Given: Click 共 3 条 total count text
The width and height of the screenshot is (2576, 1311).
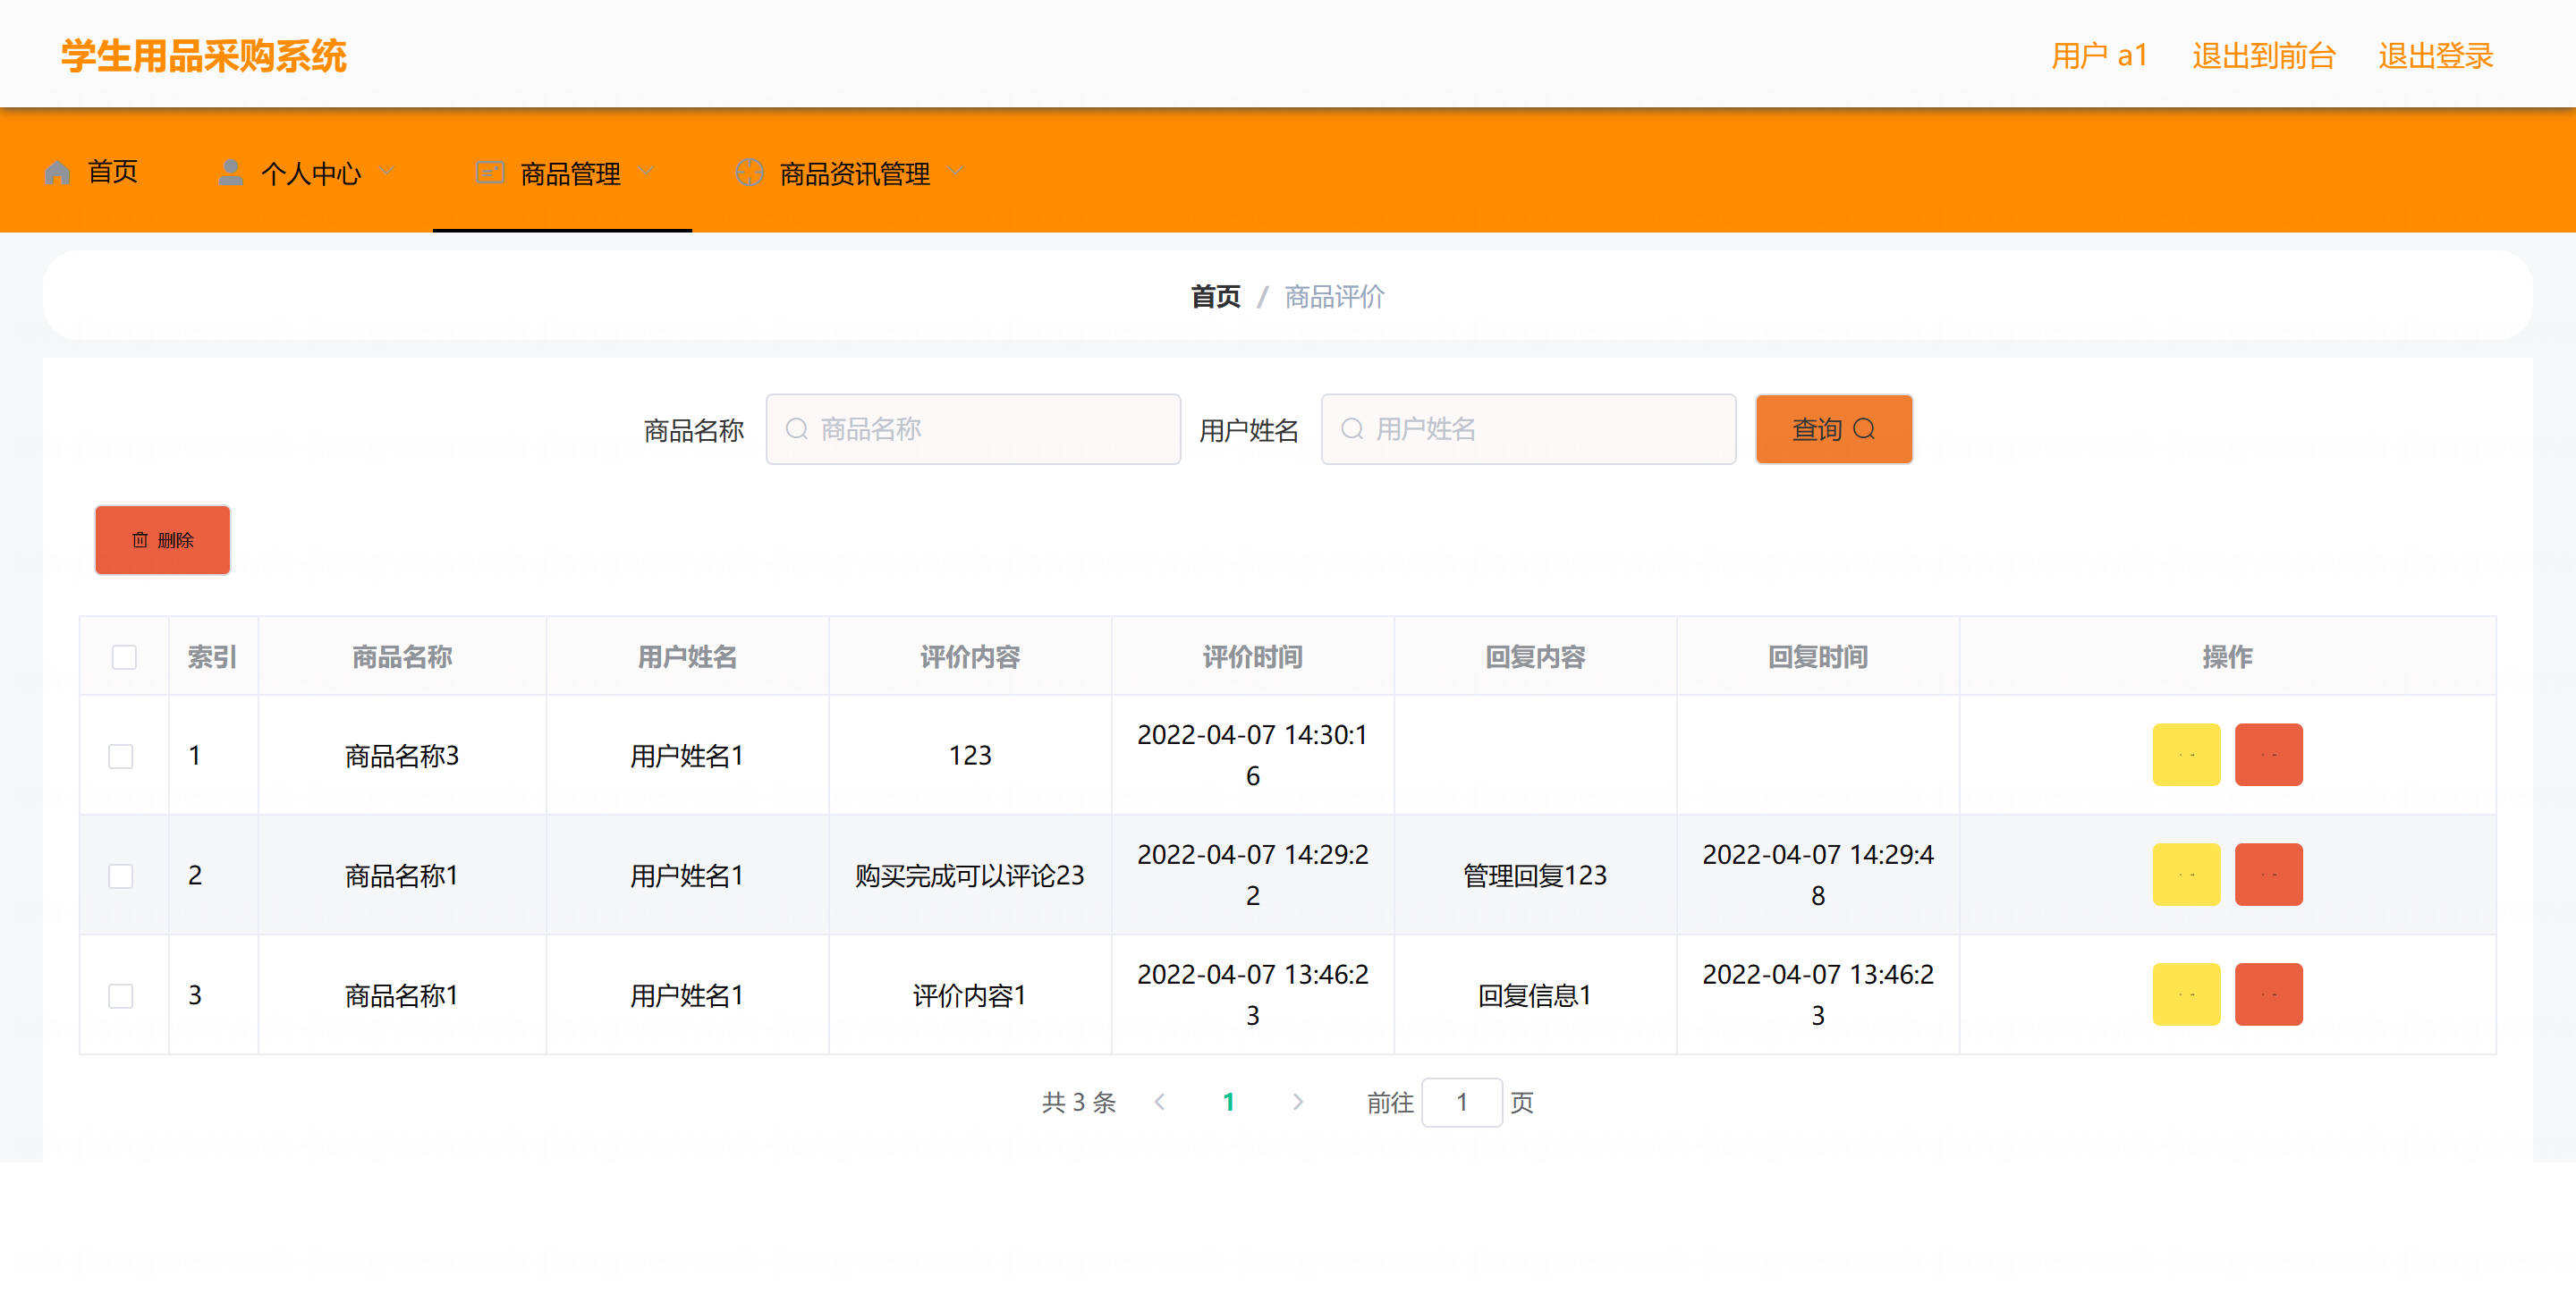Looking at the screenshot, I should coord(1078,1102).
